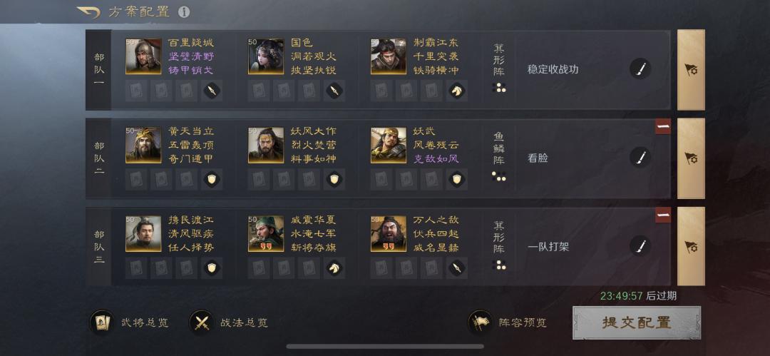Toggle shield troop-type icon under 黄天当立 general
Image resolution: width=770 pixels, height=356 pixels.
point(212,179)
